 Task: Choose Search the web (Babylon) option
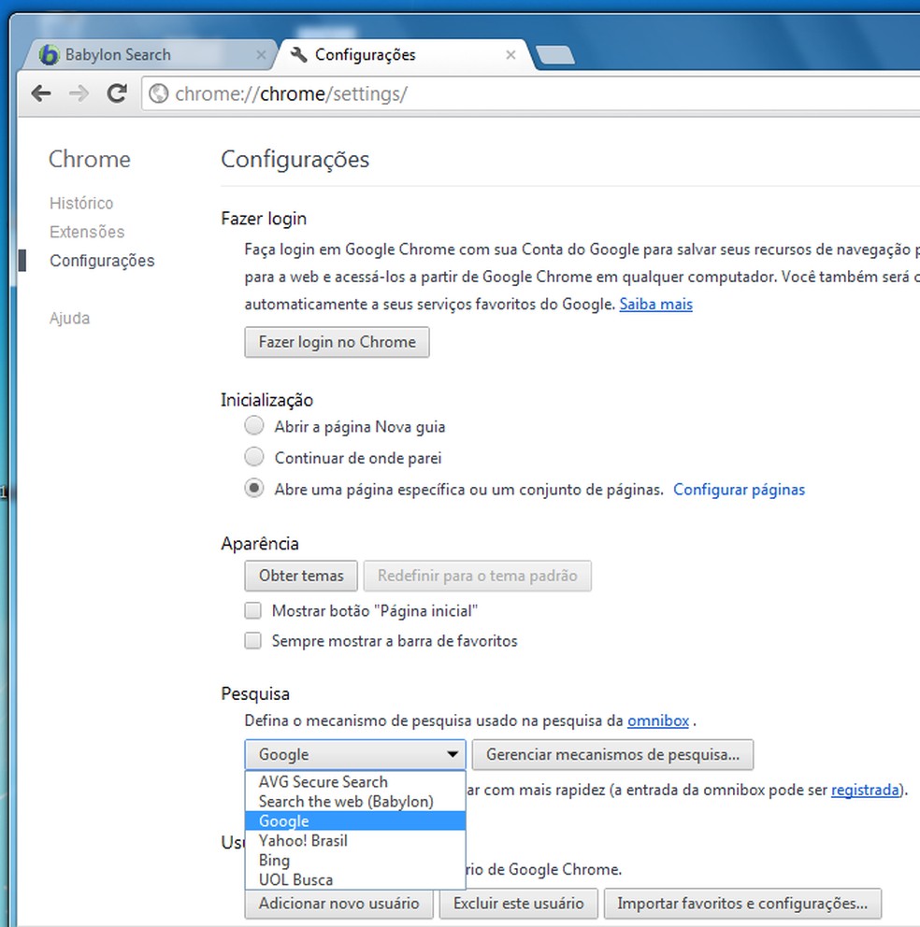(355, 801)
